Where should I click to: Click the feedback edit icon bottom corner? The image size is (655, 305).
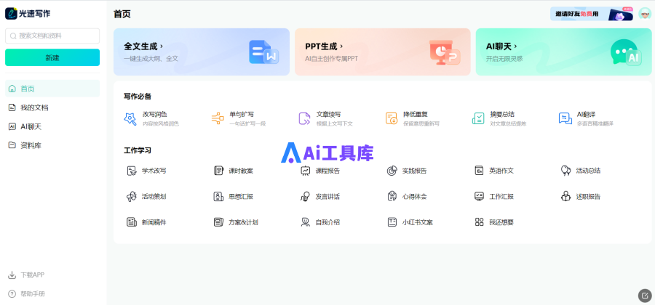645,295
